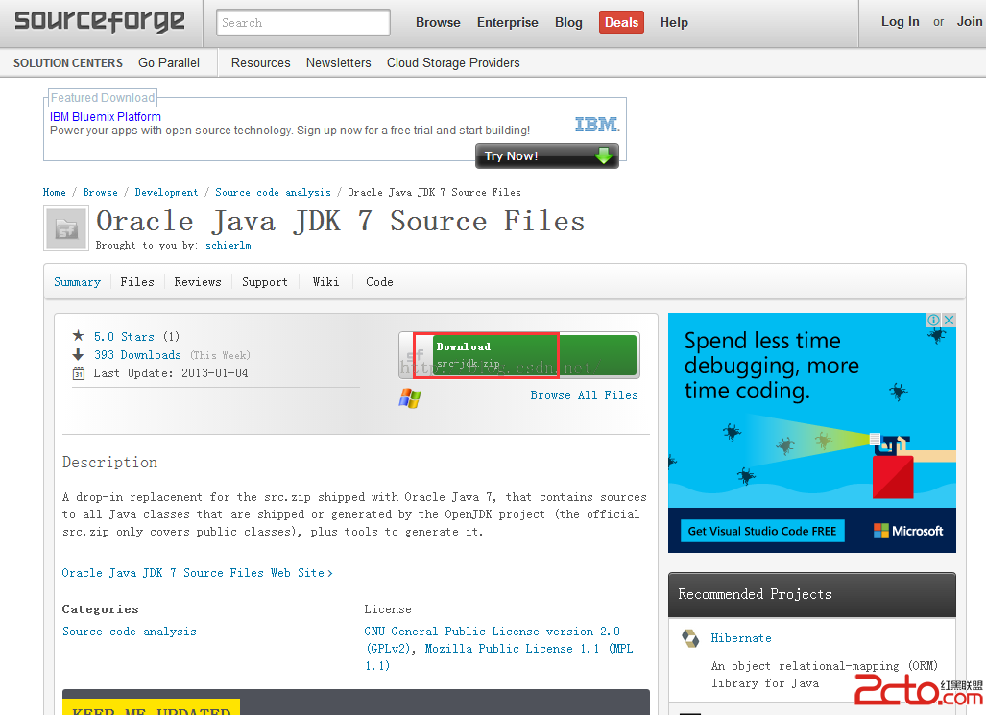The height and width of the screenshot is (715, 986).
Task: Go to Browse breadcrumb
Action: (101, 193)
